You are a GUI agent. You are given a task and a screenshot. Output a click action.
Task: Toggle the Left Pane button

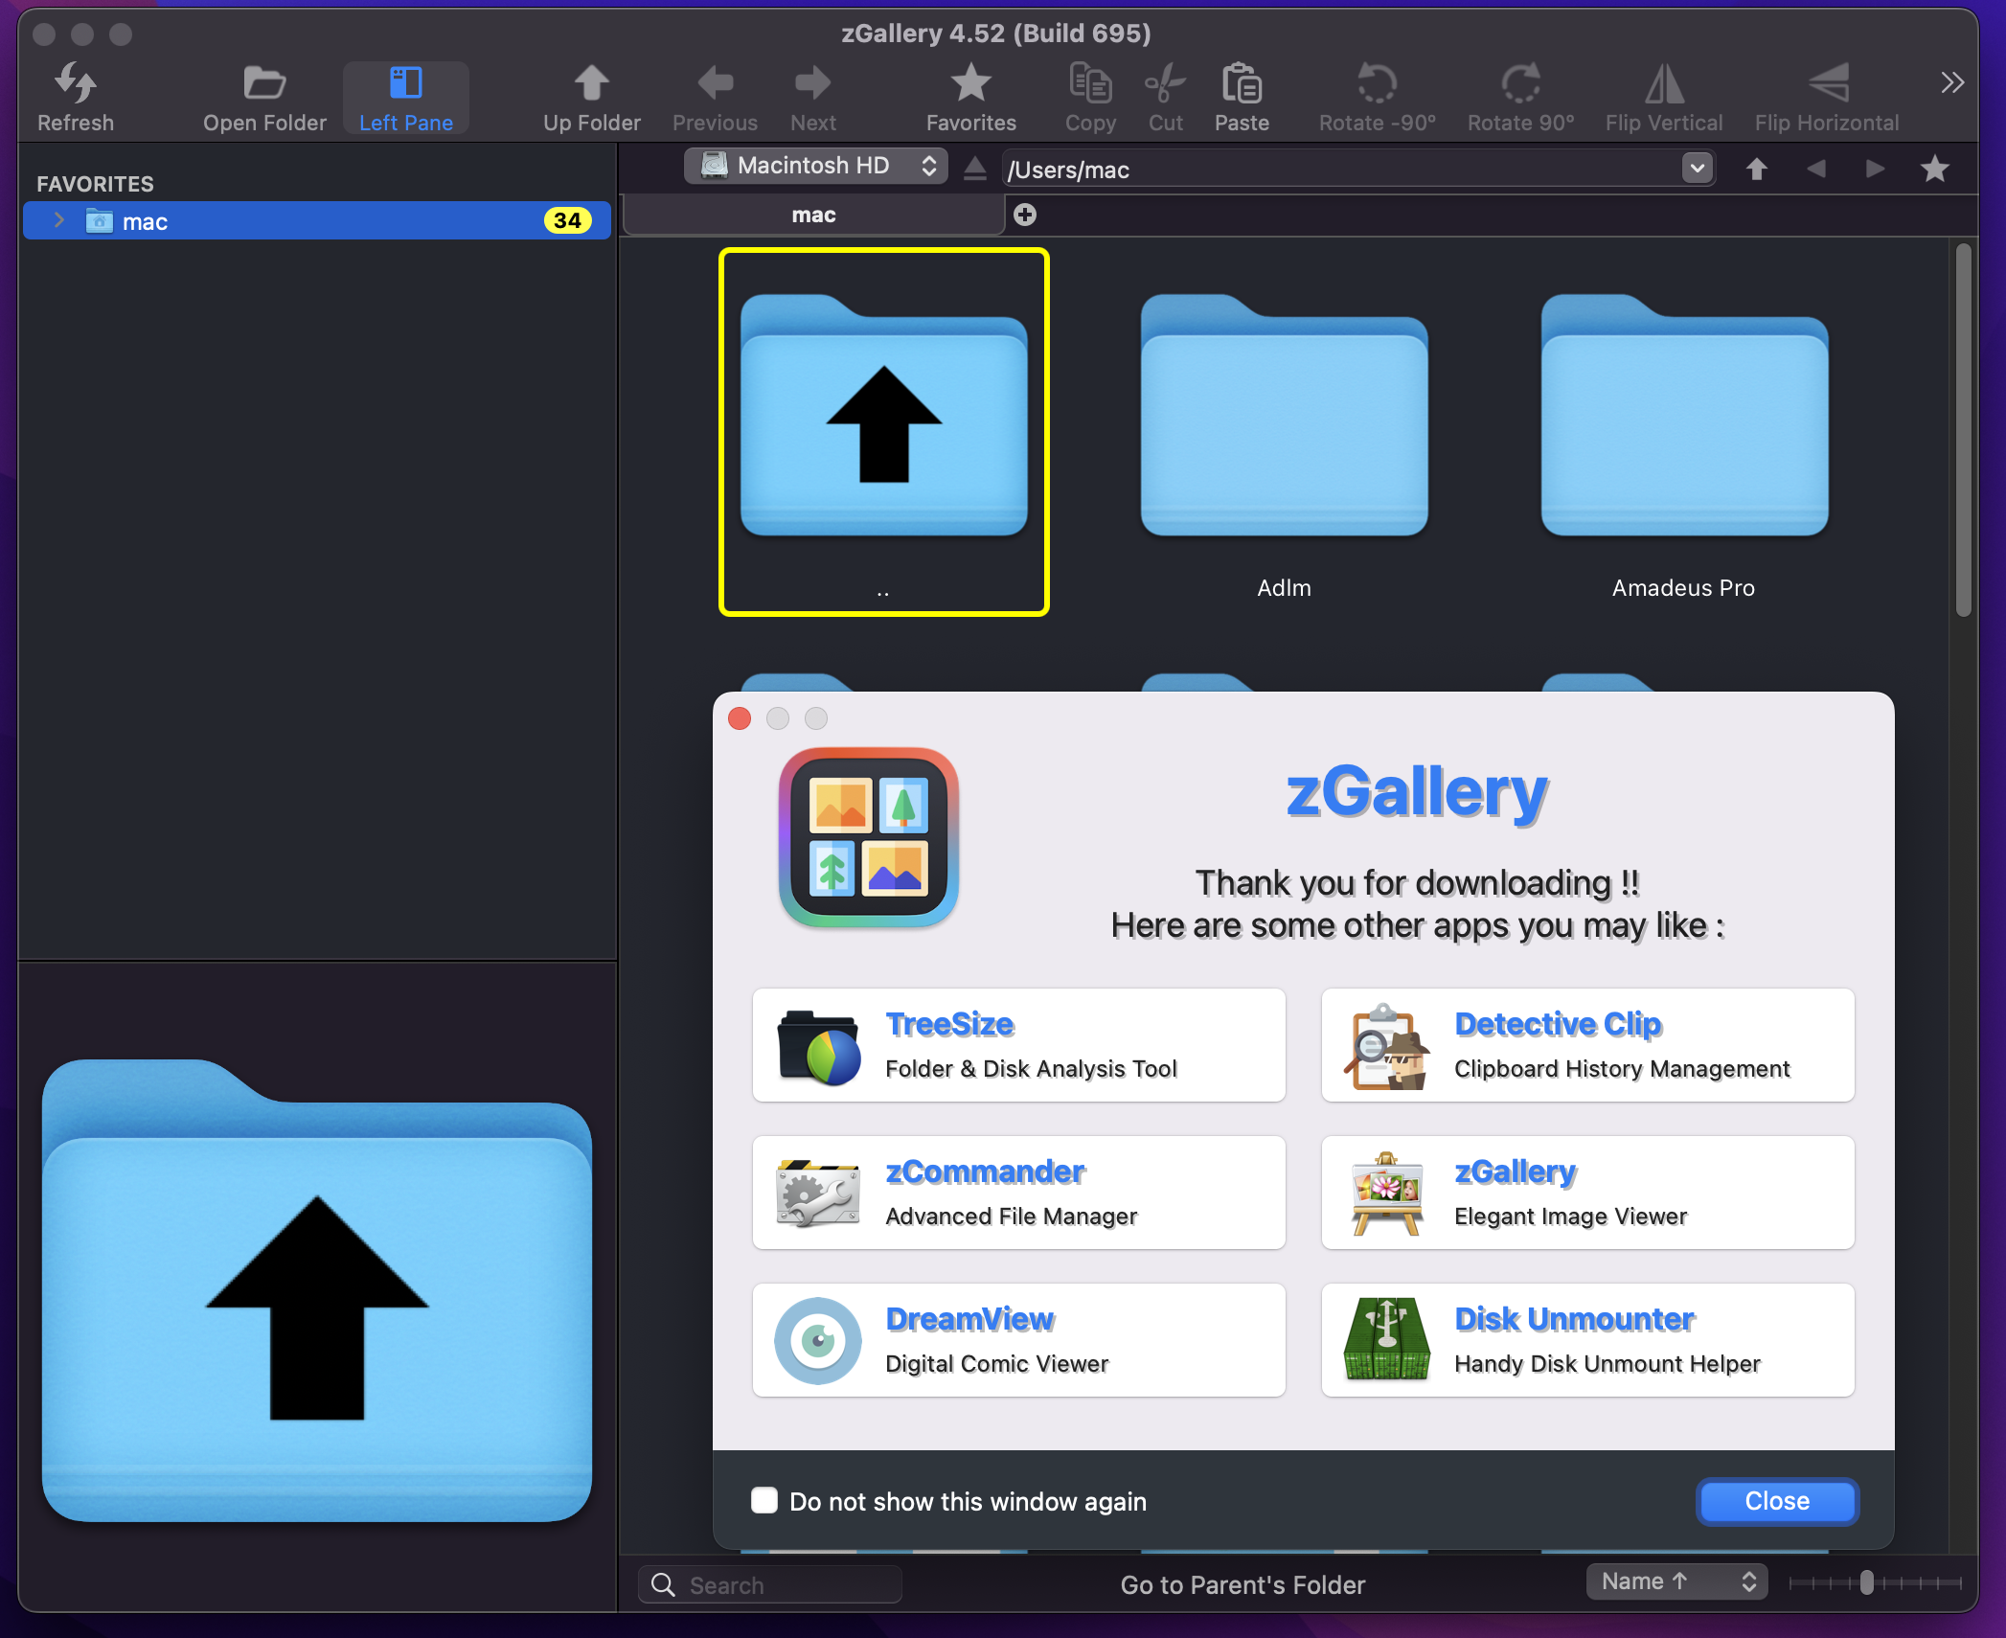405,98
